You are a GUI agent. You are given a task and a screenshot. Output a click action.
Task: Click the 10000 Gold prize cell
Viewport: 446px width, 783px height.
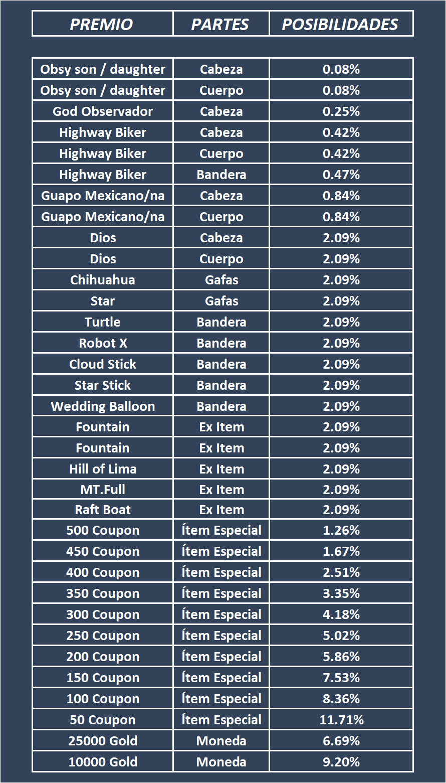pyautogui.click(x=103, y=762)
